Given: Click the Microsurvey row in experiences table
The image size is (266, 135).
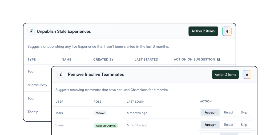Looking at the screenshot, I should point(37,85).
